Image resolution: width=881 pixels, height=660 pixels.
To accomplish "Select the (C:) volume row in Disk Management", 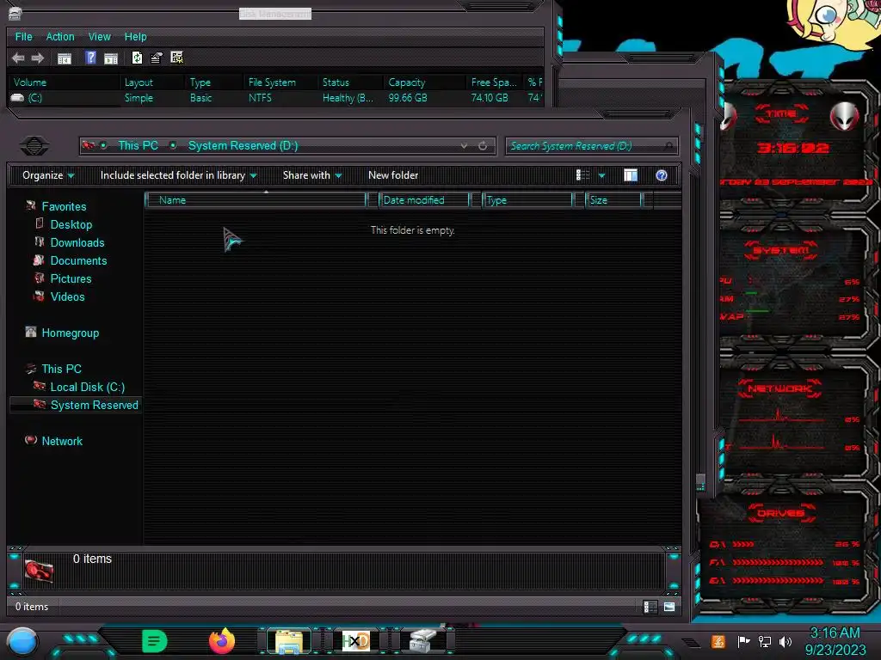I will [x=275, y=98].
